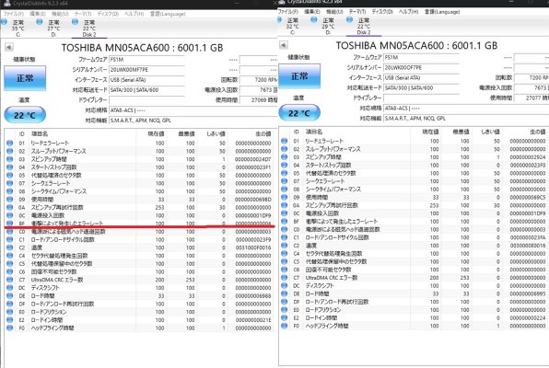This screenshot has height=368, width=549.
Task: Click status orb for row 05 代替処理済のセクタ数, left window
Action: click(x=10, y=175)
